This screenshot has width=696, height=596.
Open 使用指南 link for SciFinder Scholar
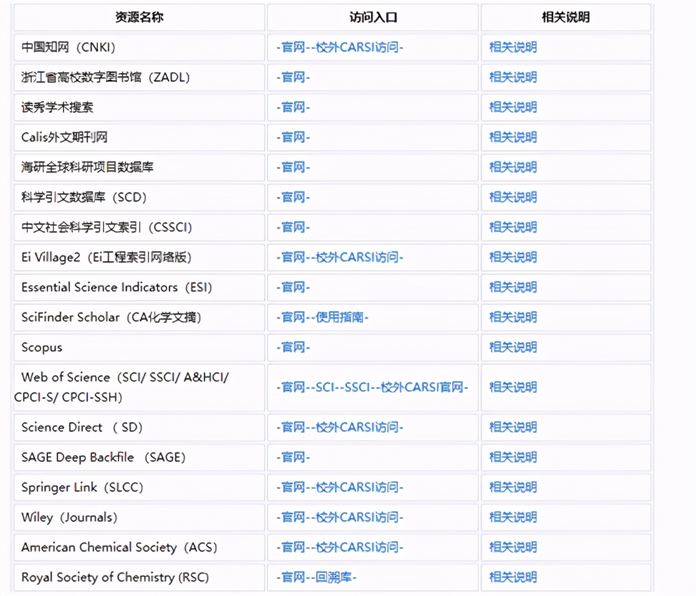pos(340,317)
